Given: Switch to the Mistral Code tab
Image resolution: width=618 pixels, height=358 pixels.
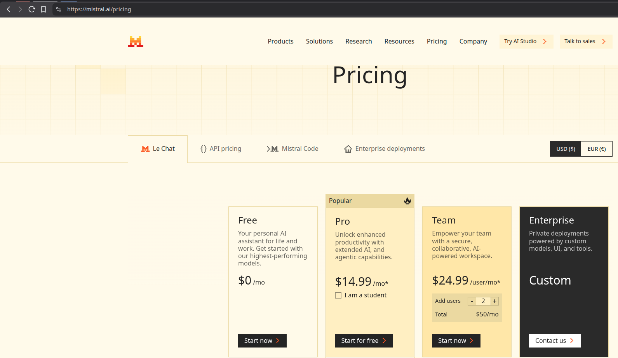Looking at the screenshot, I should [x=292, y=149].
